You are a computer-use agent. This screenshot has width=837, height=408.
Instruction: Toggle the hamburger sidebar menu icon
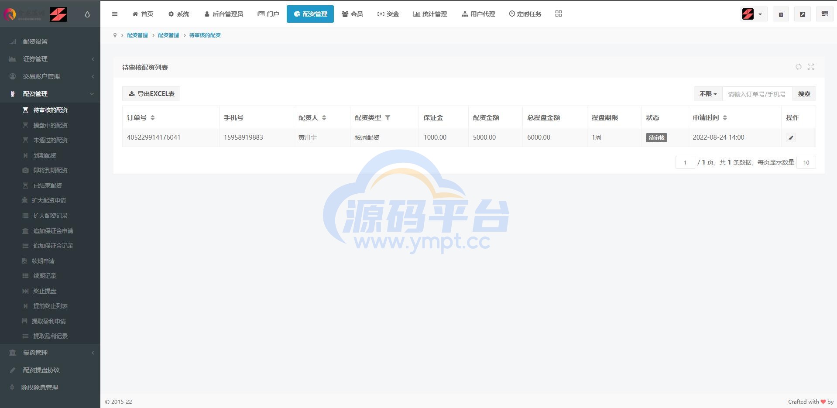click(115, 14)
